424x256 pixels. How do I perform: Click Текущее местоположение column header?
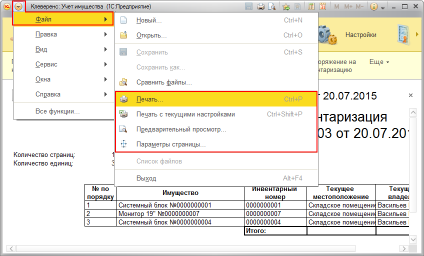(x=340, y=192)
